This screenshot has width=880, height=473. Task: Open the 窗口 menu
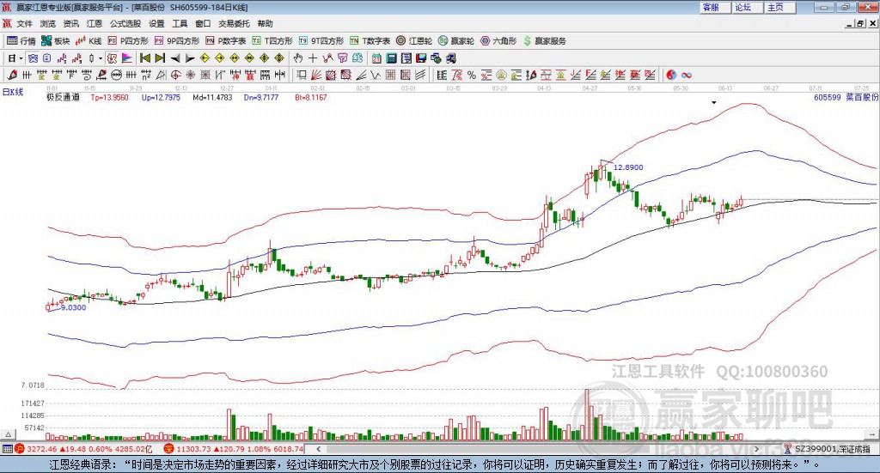point(203,23)
